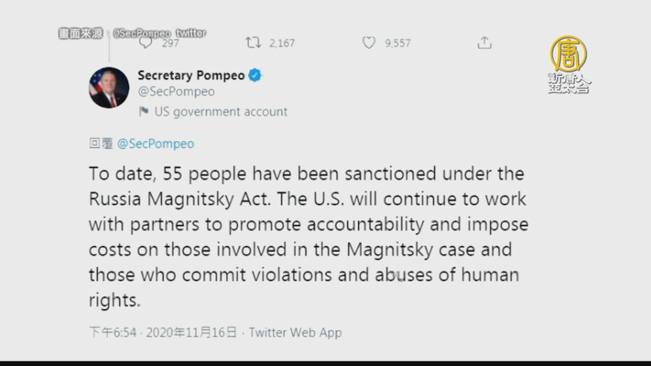The width and height of the screenshot is (651, 366).
Task: Retweet using the retweet arrows icon
Action: [x=253, y=43]
